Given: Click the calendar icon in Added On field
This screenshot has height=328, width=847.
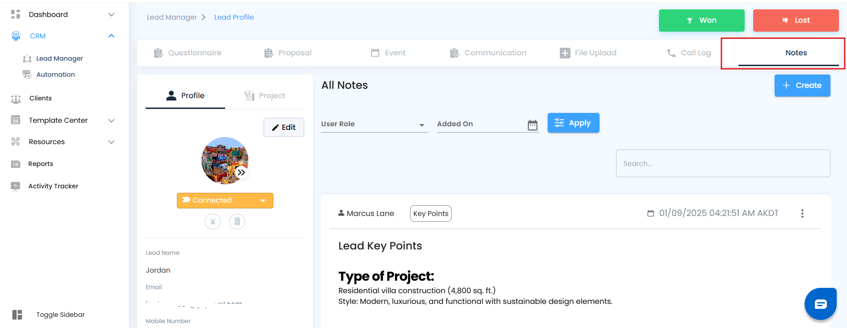Looking at the screenshot, I should tap(533, 125).
